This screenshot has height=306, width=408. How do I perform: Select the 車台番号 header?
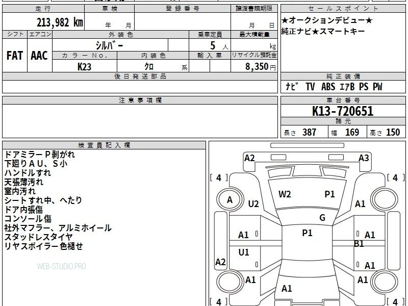(x=343, y=100)
